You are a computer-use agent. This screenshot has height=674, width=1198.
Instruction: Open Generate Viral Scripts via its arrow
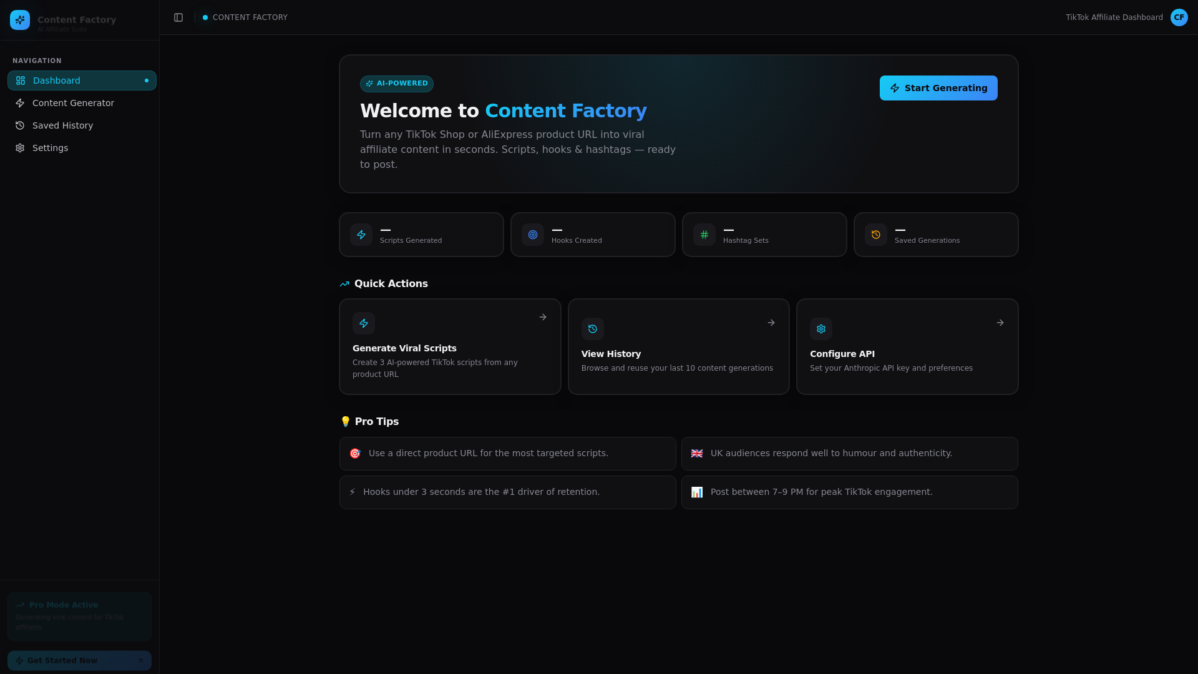point(542,317)
